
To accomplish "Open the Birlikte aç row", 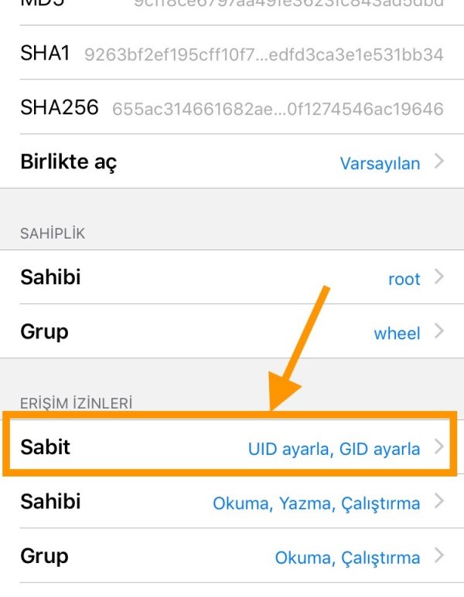I will click(232, 161).
